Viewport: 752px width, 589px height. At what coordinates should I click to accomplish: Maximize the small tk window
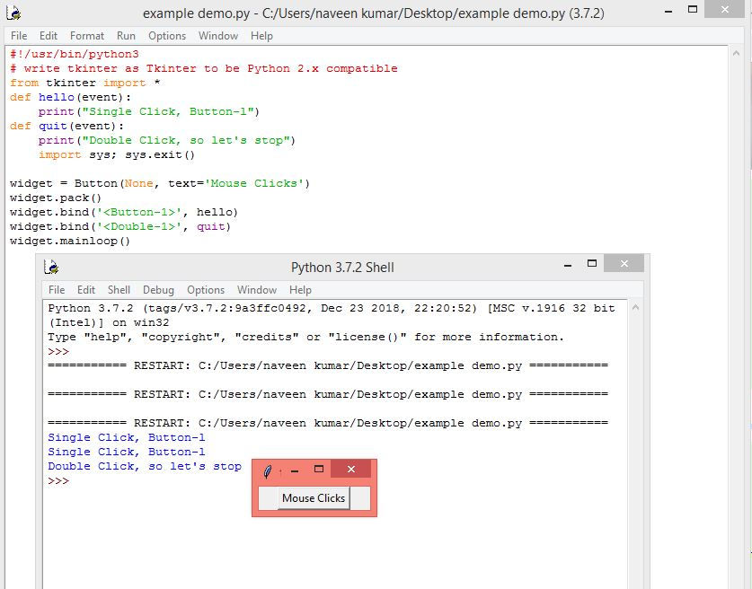[x=319, y=469]
